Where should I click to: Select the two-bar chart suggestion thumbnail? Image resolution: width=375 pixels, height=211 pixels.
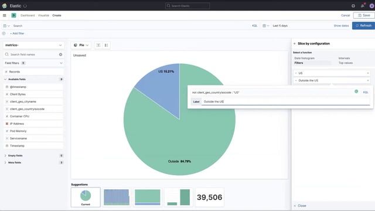178,197
